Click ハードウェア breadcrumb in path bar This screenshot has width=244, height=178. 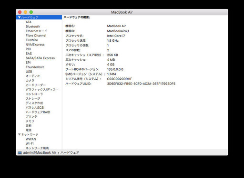(70, 153)
